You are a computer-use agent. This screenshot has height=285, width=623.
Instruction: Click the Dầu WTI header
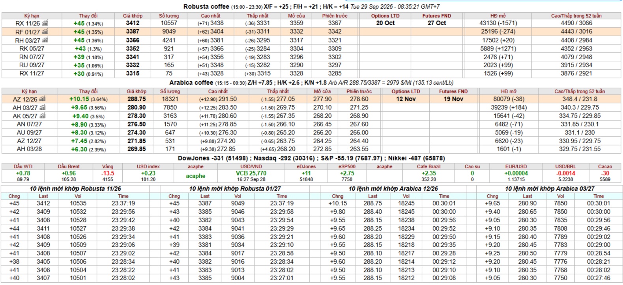pos(23,167)
